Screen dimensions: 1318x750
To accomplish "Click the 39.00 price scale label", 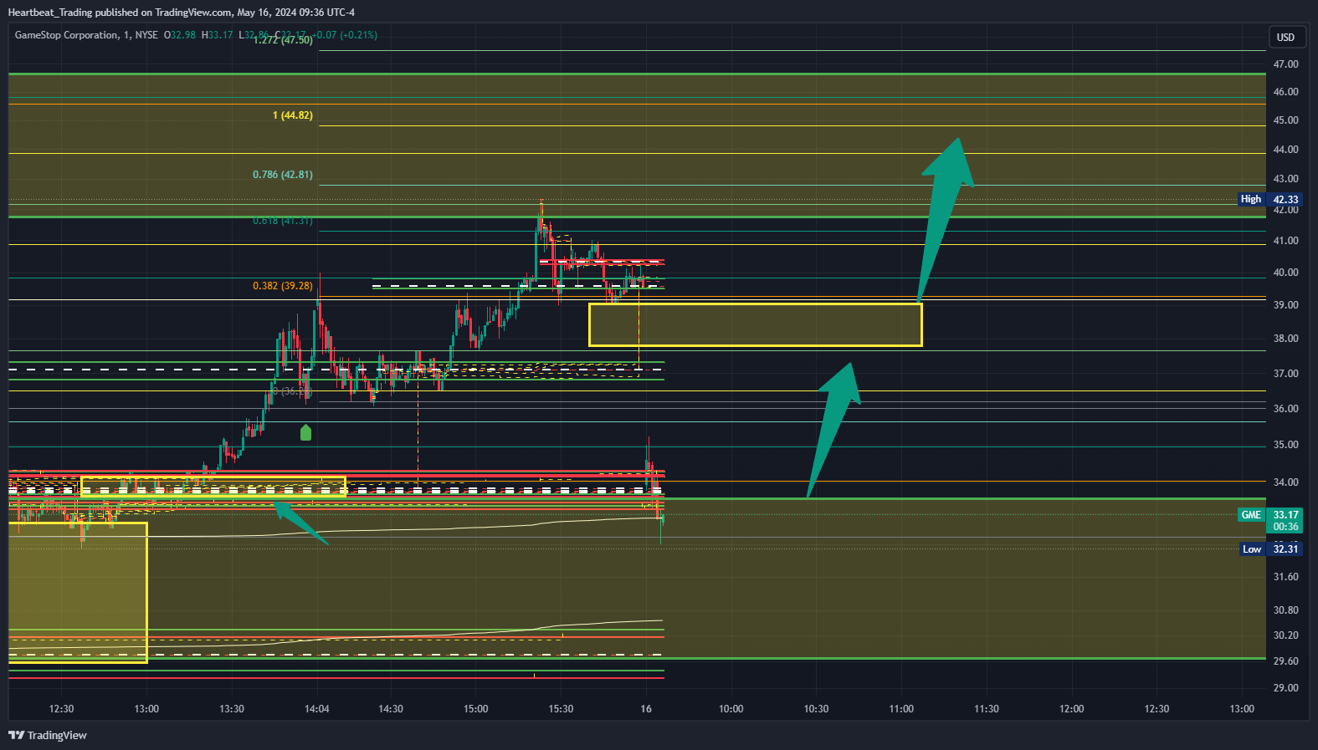I will tap(1285, 305).
